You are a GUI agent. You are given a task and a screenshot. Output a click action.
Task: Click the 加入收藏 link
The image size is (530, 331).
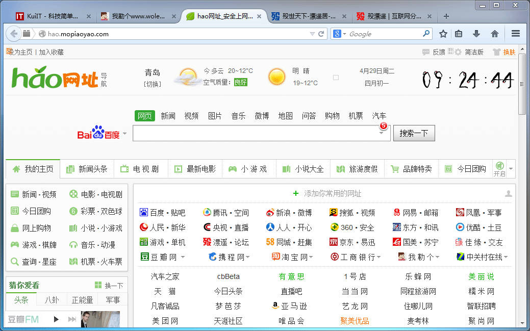[52, 52]
